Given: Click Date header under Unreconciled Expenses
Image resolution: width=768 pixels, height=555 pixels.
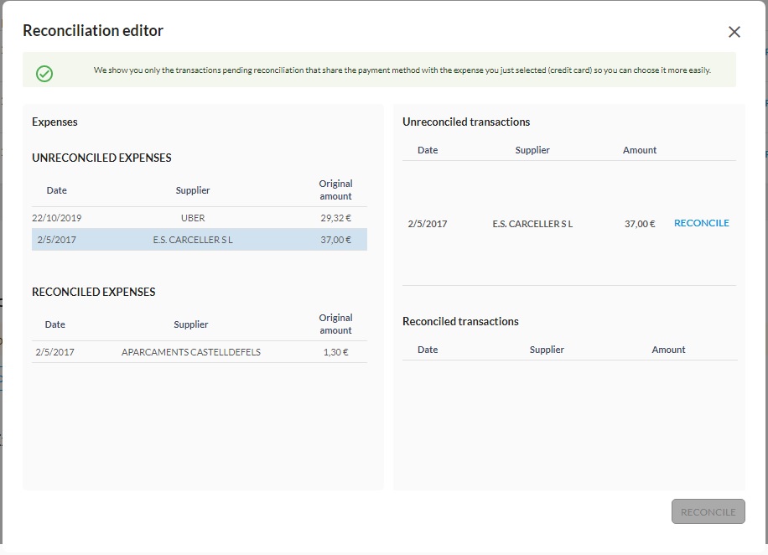Looking at the screenshot, I should [x=57, y=190].
